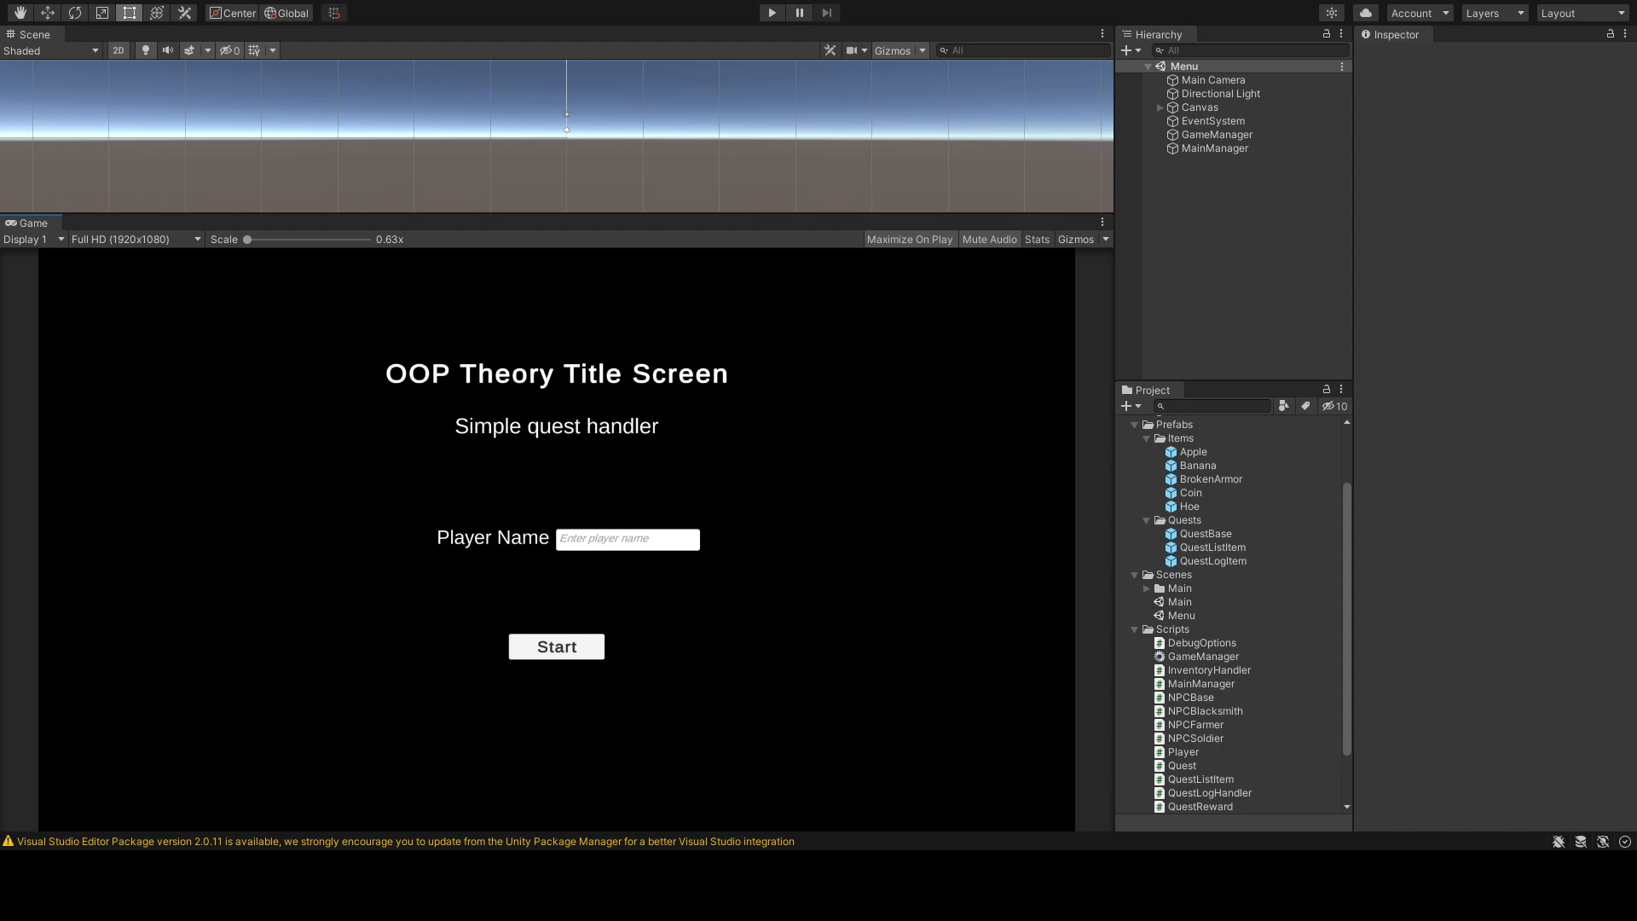Select the Move tool
Viewport: 1637px width, 921px height.
coord(48,13)
